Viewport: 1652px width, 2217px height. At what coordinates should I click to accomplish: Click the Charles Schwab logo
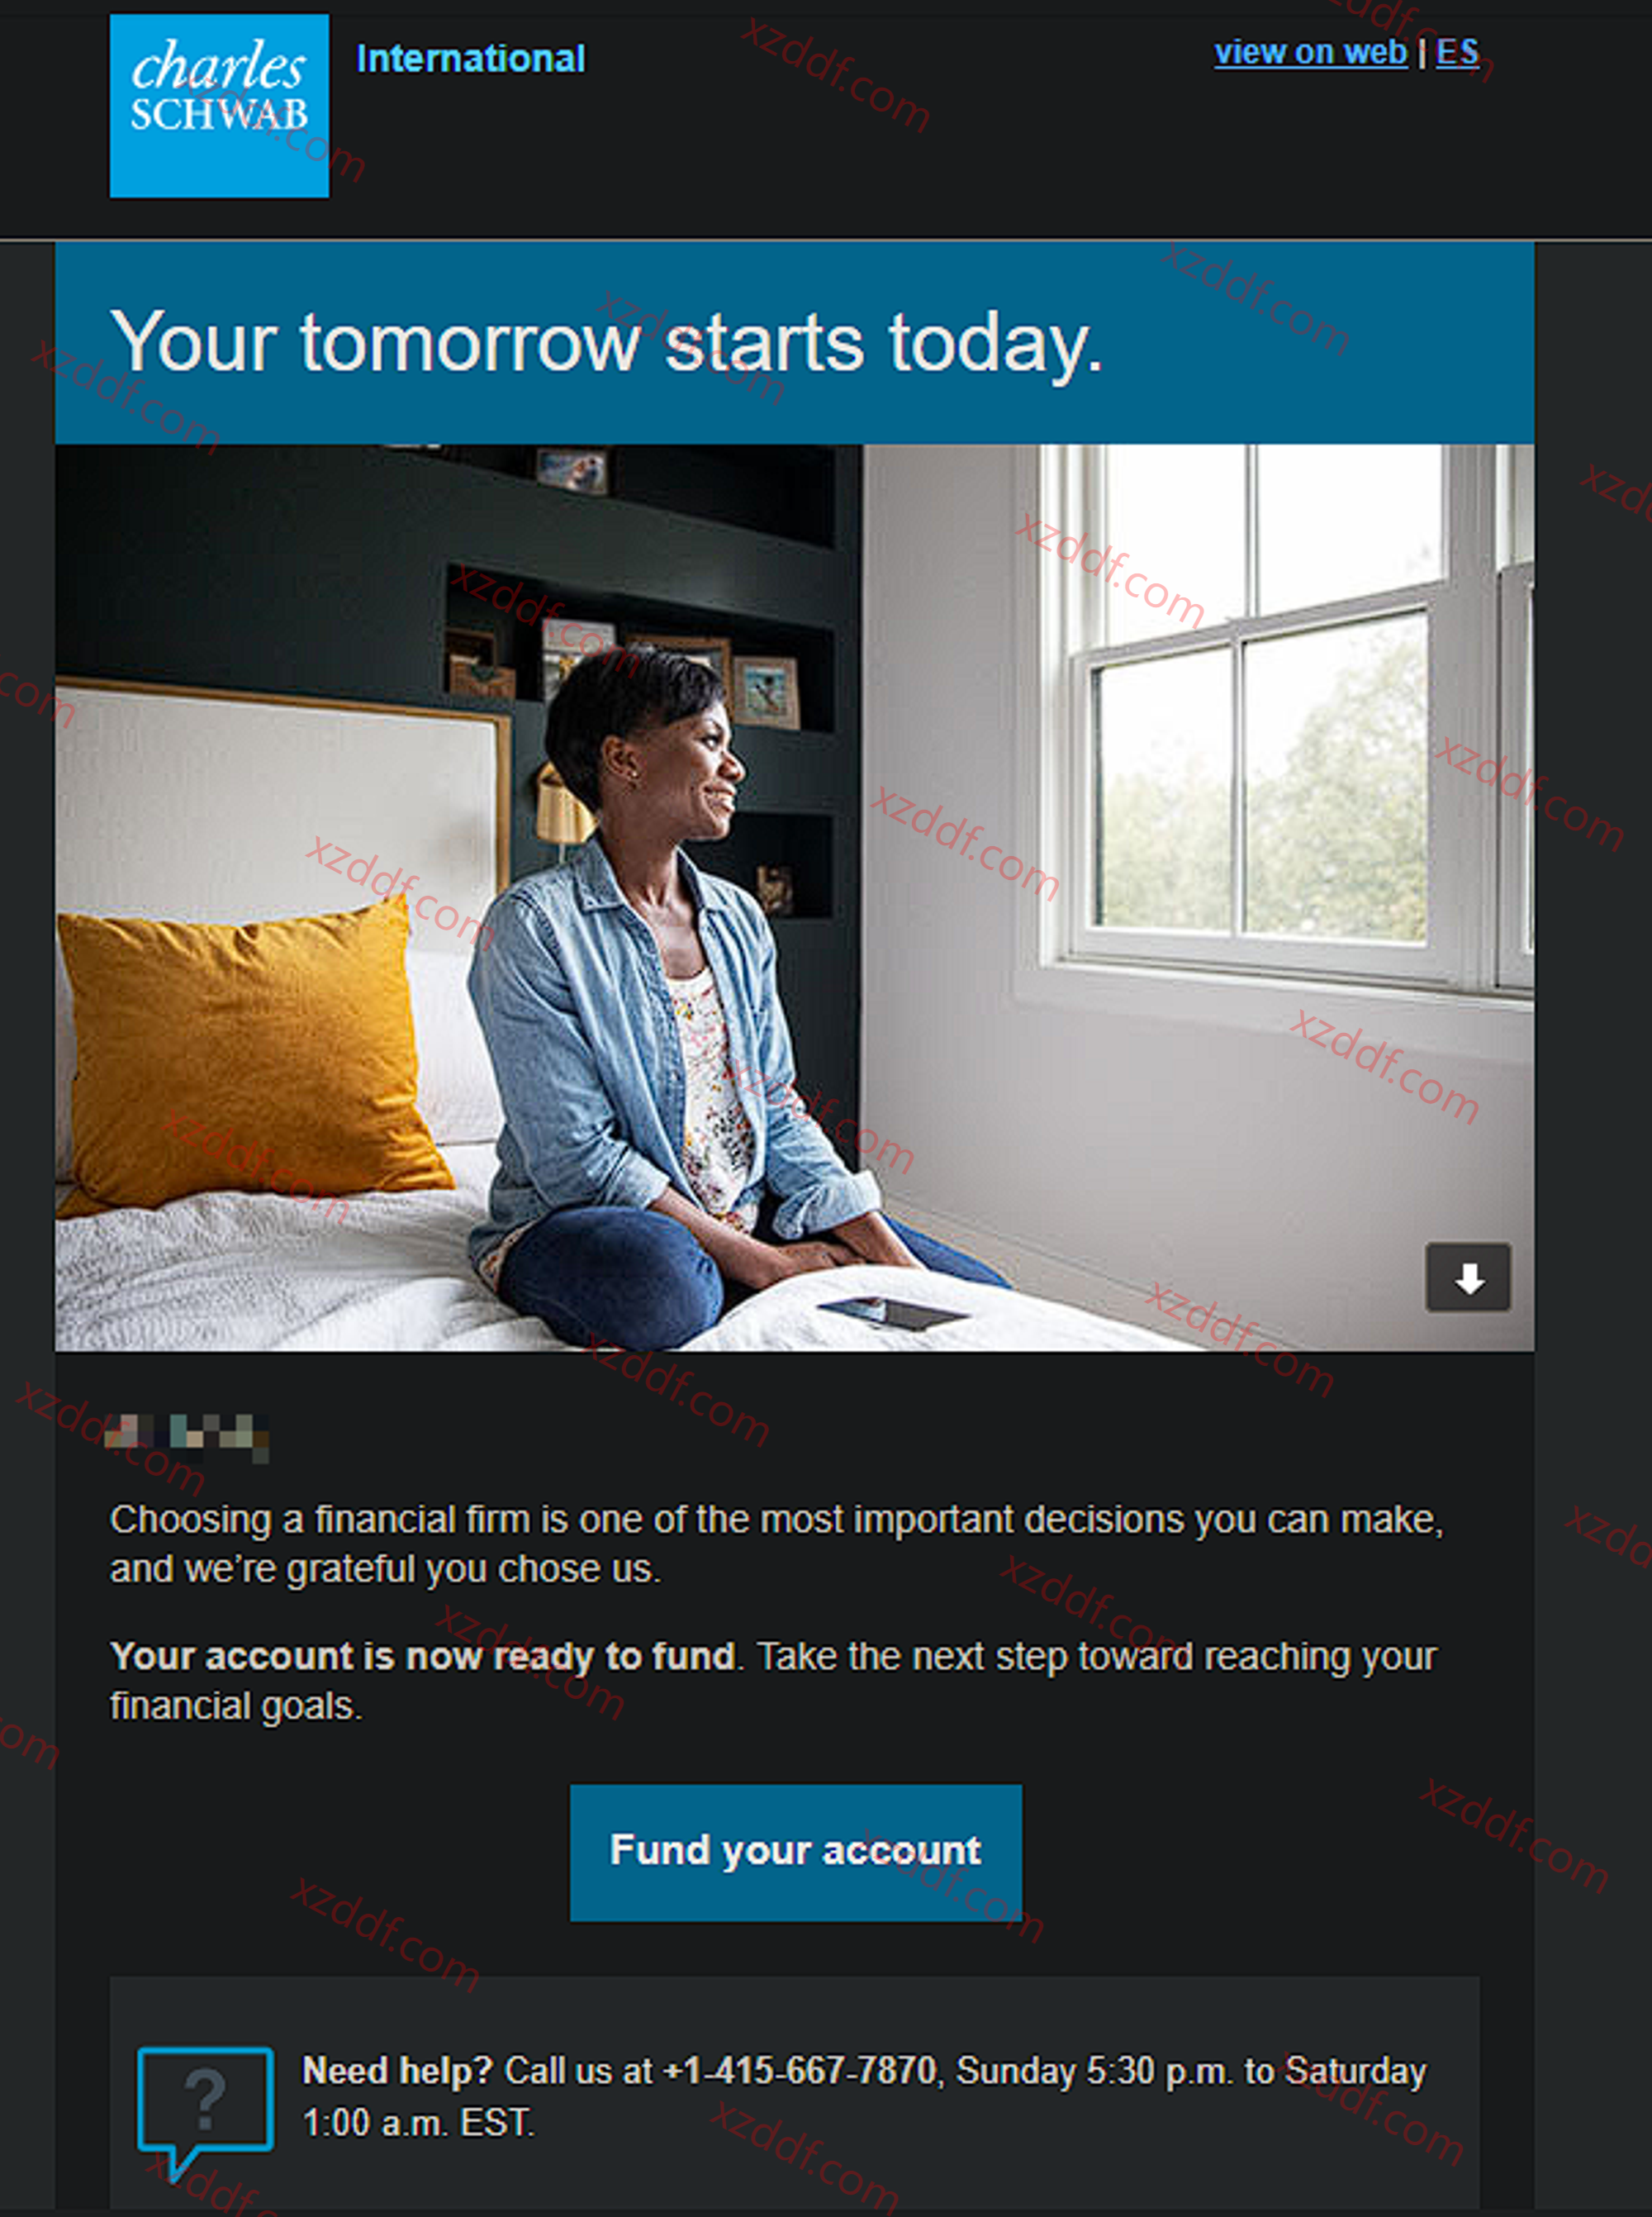tap(219, 105)
